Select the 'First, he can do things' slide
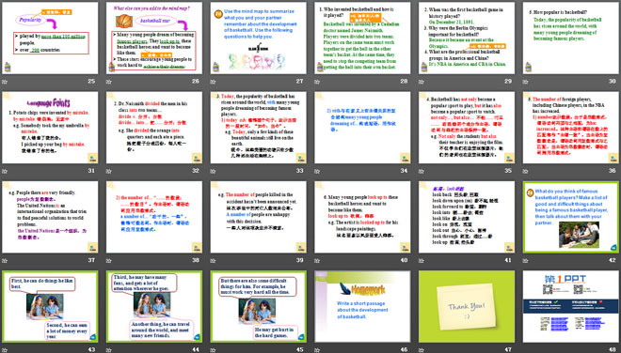This screenshot has width=621, height=353. [x=50, y=306]
